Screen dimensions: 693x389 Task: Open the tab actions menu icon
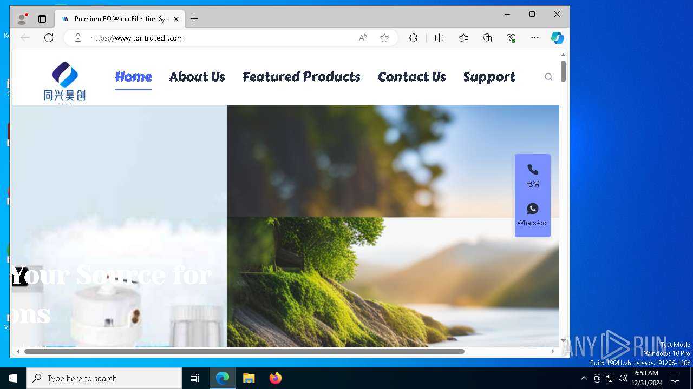point(42,19)
